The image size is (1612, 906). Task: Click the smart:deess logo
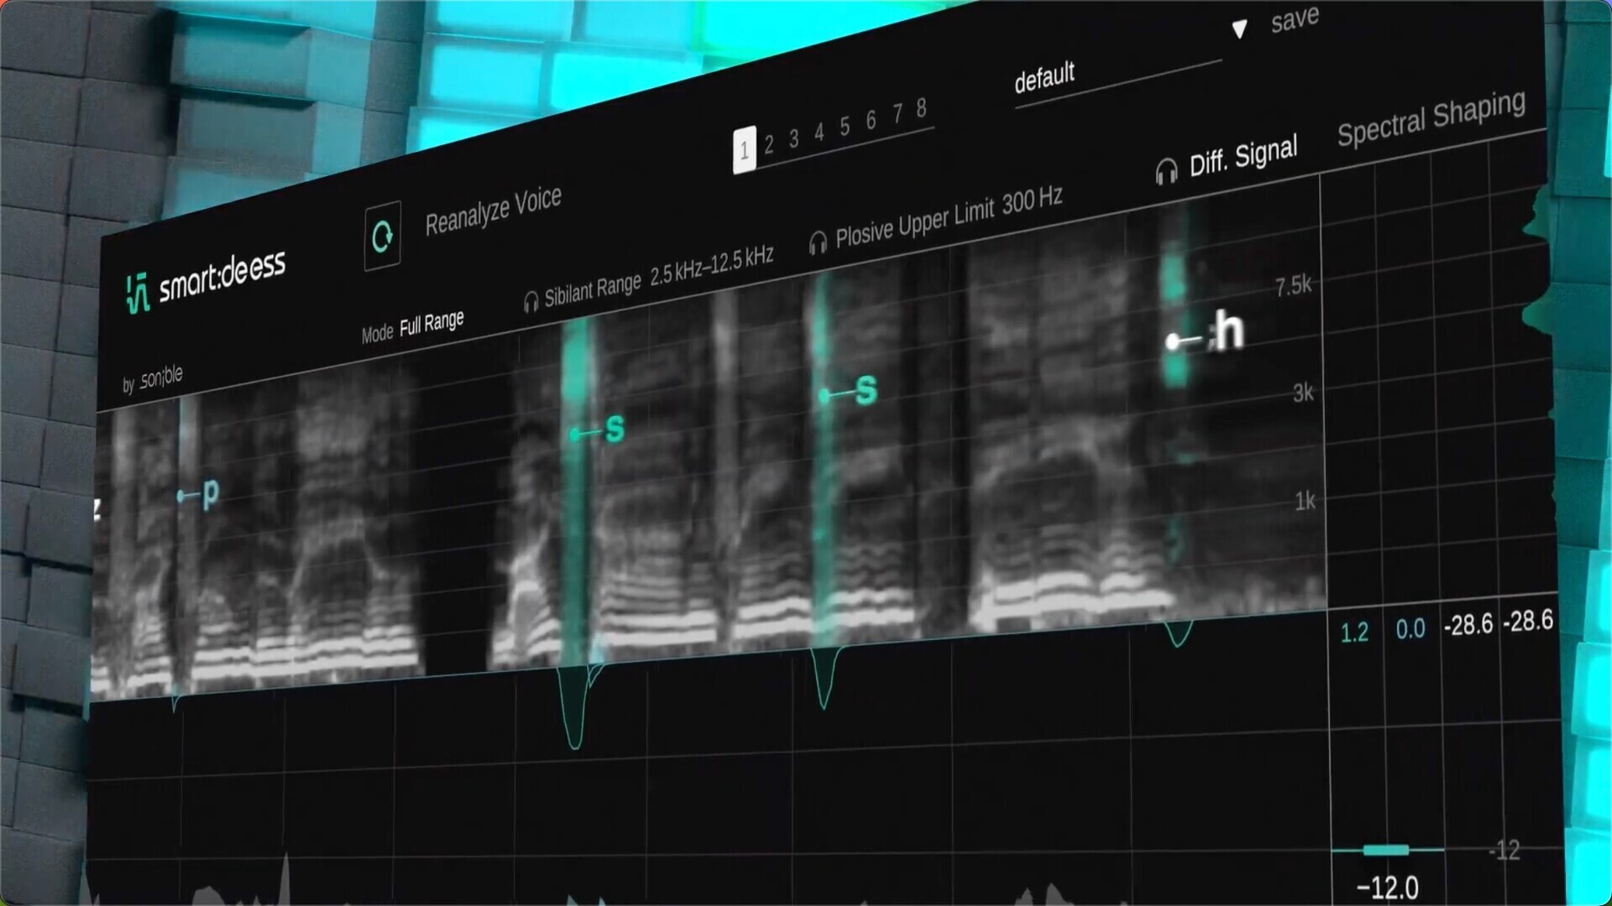(207, 280)
